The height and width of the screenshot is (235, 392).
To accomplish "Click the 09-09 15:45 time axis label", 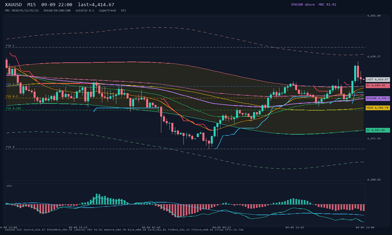I will tap(295, 227).
